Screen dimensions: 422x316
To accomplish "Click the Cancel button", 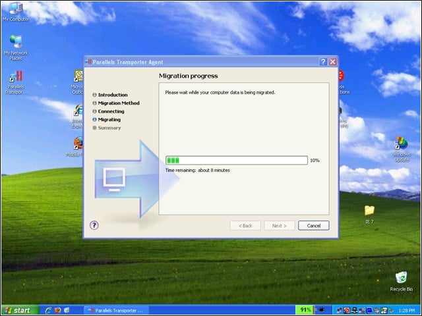I will click(x=314, y=226).
